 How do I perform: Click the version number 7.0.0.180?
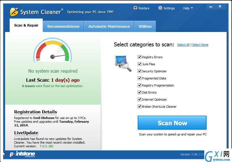click(x=46, y=146)
